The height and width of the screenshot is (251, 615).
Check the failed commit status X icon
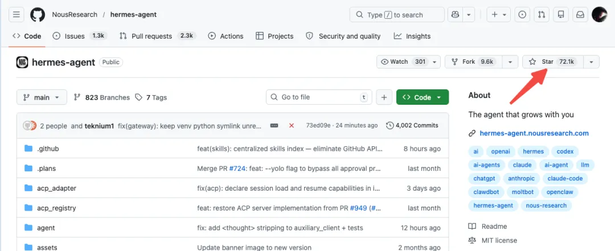point(292,126)
